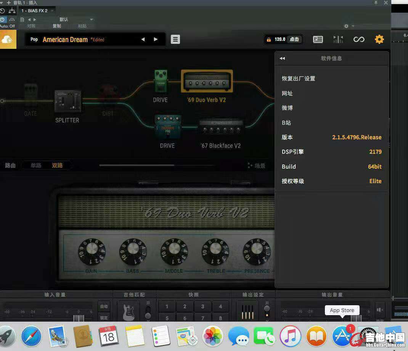Image resolution: width=408 pixels, height=351 pixels.
Task: Click the GAIN knob on amp
Action: click(92, 250)
